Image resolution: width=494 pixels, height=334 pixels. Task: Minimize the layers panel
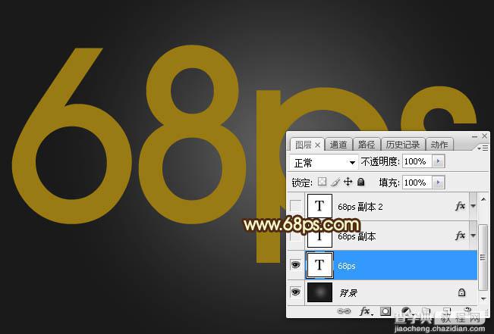(x=474, y=136)
